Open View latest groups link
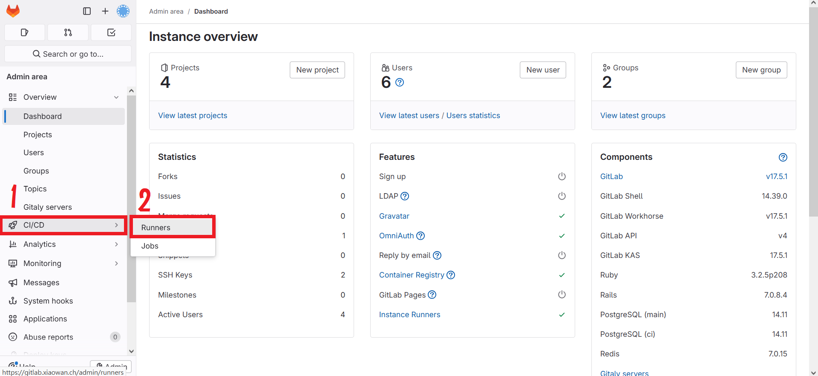The width and height of the screenshot is (818, 376). pos(633,116)
